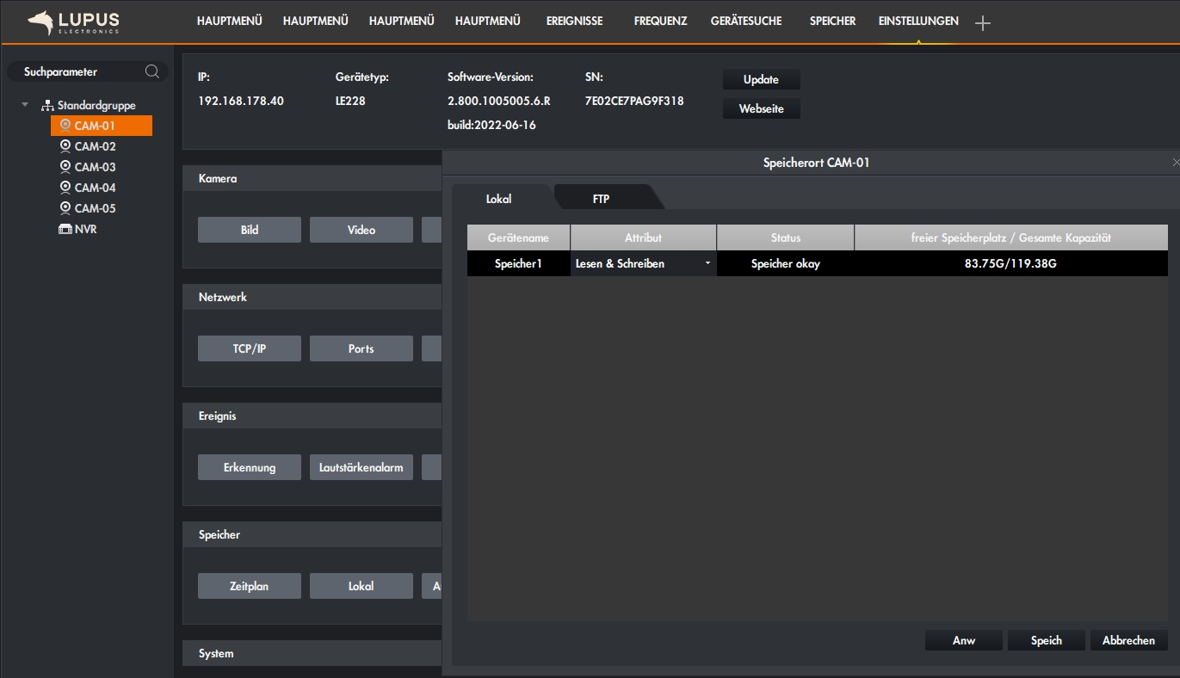Select camera CAM-02 in device tree
Screen dimensions: 1180x678
(95, 146)
